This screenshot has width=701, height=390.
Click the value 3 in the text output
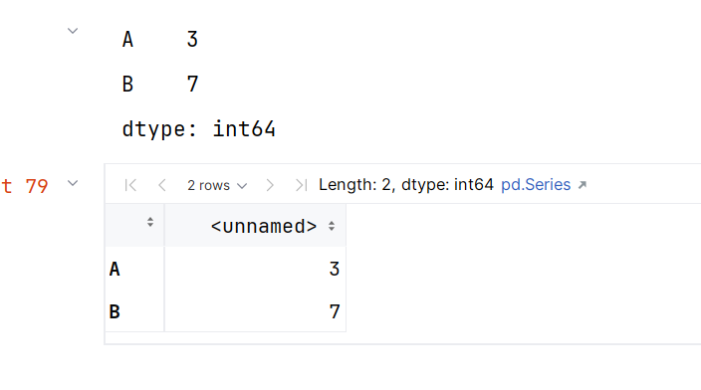click(x=192, y=40)
